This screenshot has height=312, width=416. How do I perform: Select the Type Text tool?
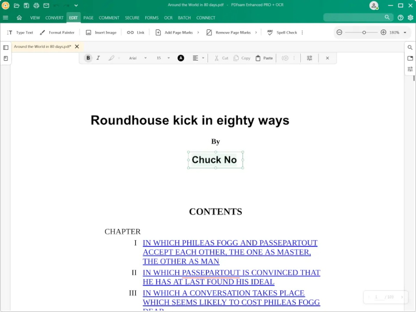(x=20, y=32)
